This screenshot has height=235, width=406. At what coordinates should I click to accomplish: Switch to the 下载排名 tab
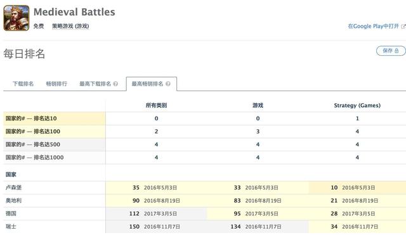23,84
